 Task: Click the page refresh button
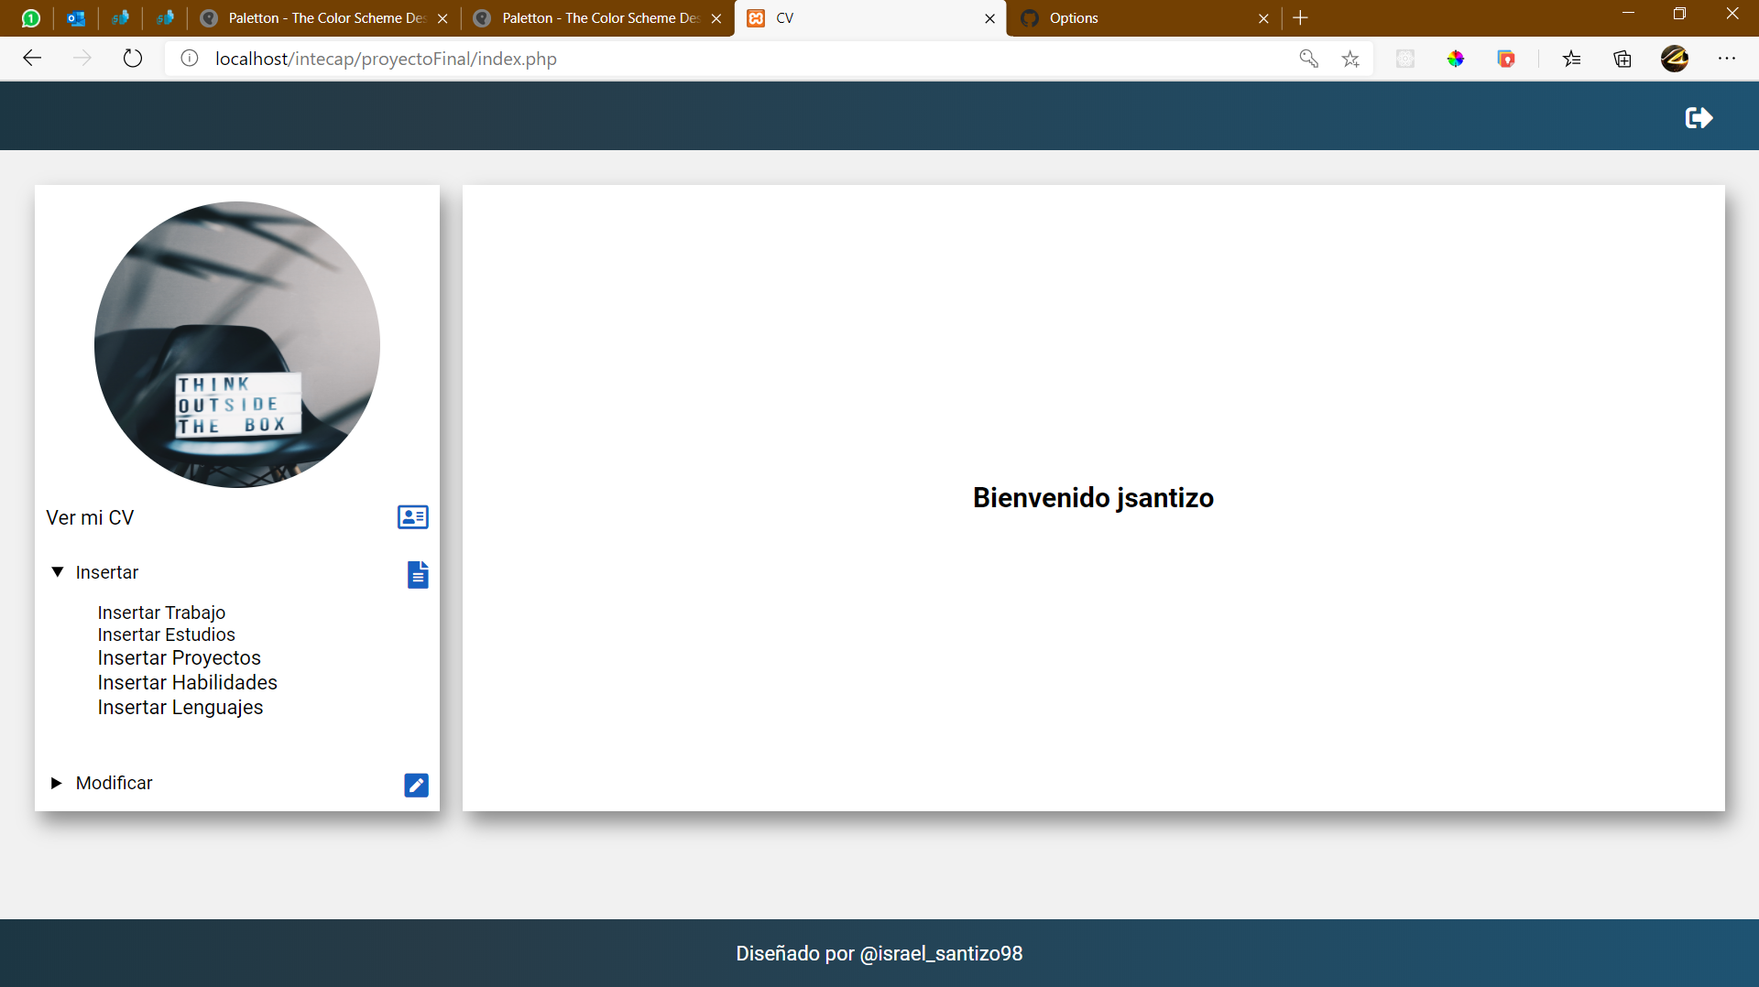[133, 58]
